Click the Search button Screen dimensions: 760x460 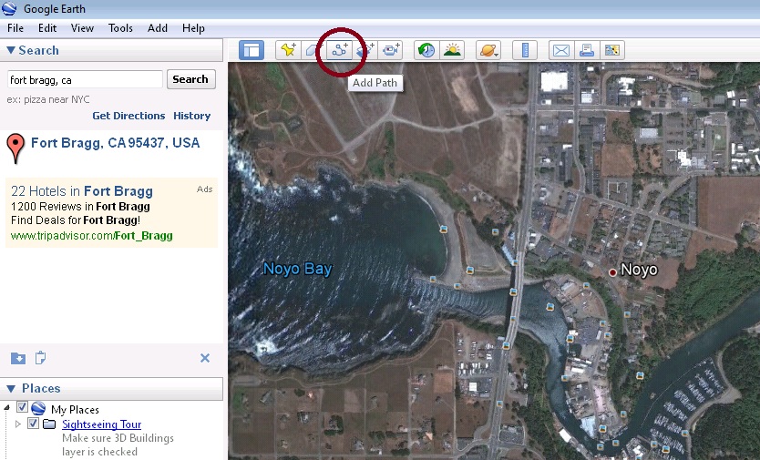pos(190,79)
